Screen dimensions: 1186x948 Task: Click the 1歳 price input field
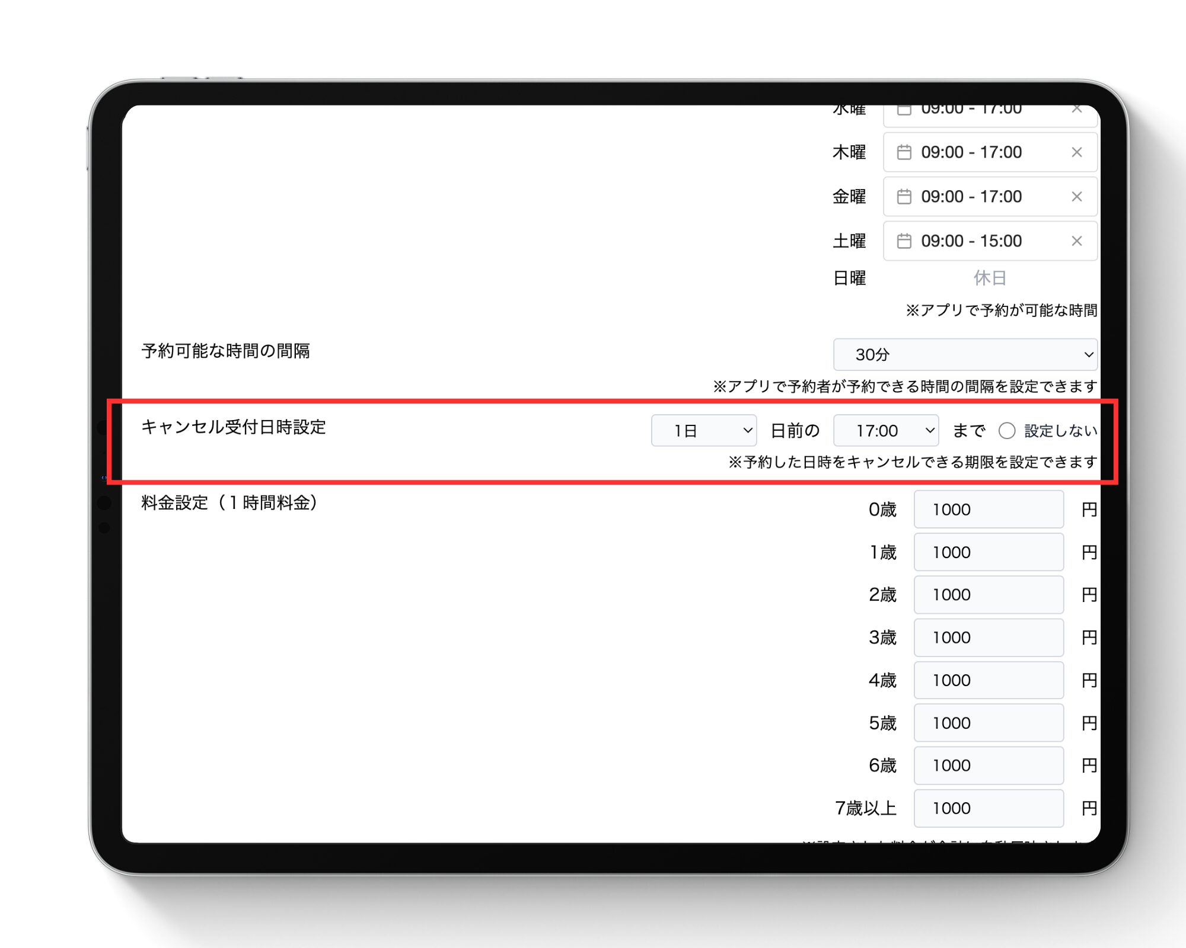point(989,552)
